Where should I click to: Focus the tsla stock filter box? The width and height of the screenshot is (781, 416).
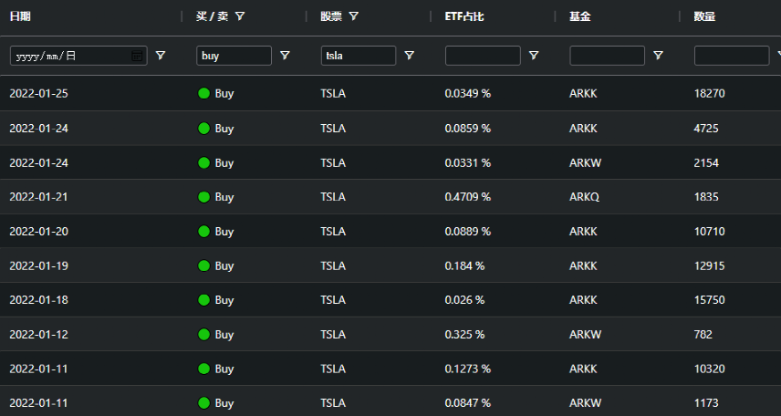point(359,56)
